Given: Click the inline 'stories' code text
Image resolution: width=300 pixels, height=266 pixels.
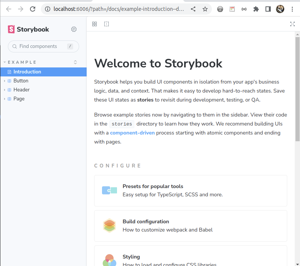Looking at the screenshot, I should [122, 124].
